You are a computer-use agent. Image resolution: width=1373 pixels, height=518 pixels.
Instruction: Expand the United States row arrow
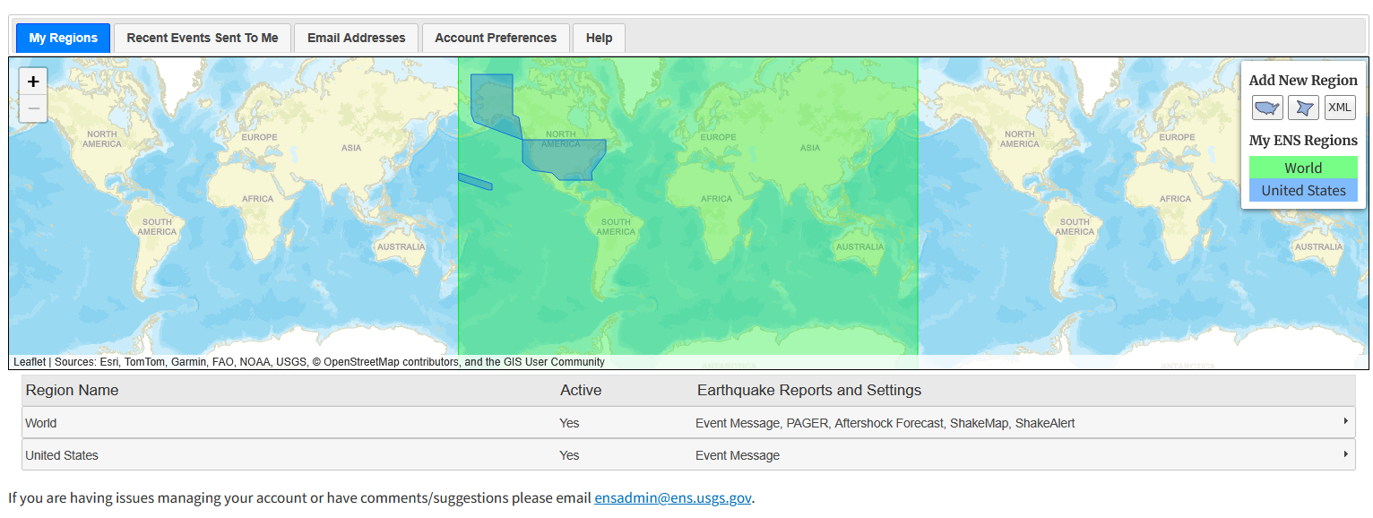pos(1345,454)
